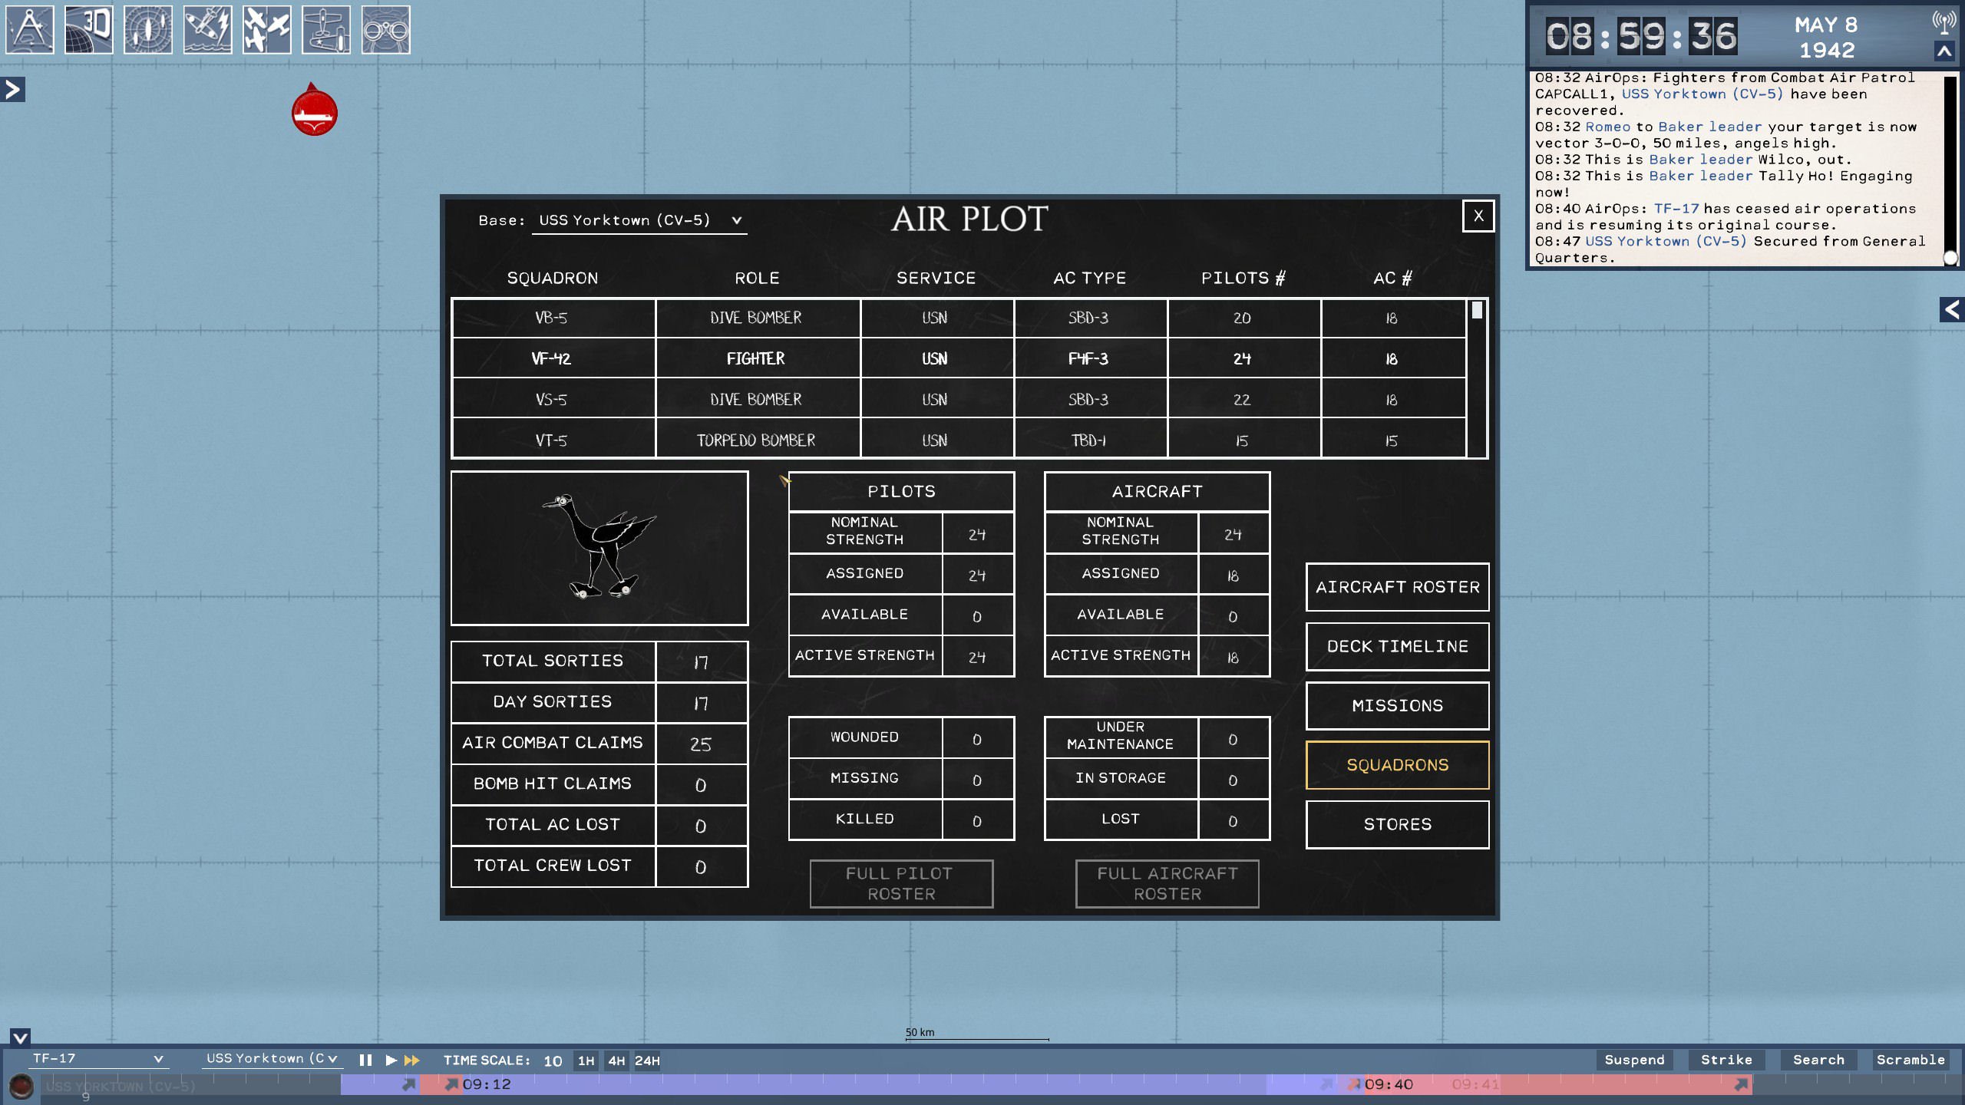Image resolution: width=1965 pixels, height=1105 pixels.
Task: Click the Strike button
Action: (x=1726, y=1060)
